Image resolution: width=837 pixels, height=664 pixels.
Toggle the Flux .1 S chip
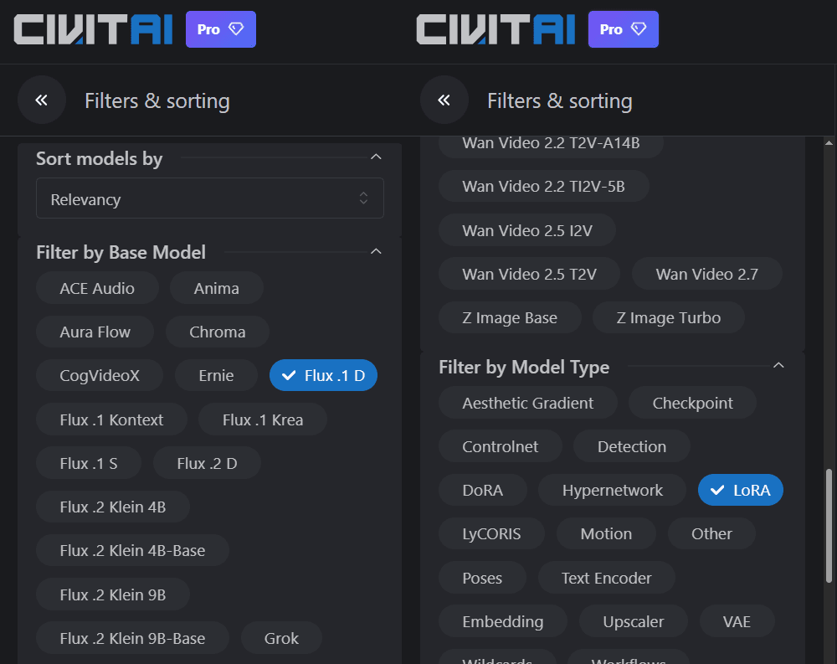(x=89, y=463)
